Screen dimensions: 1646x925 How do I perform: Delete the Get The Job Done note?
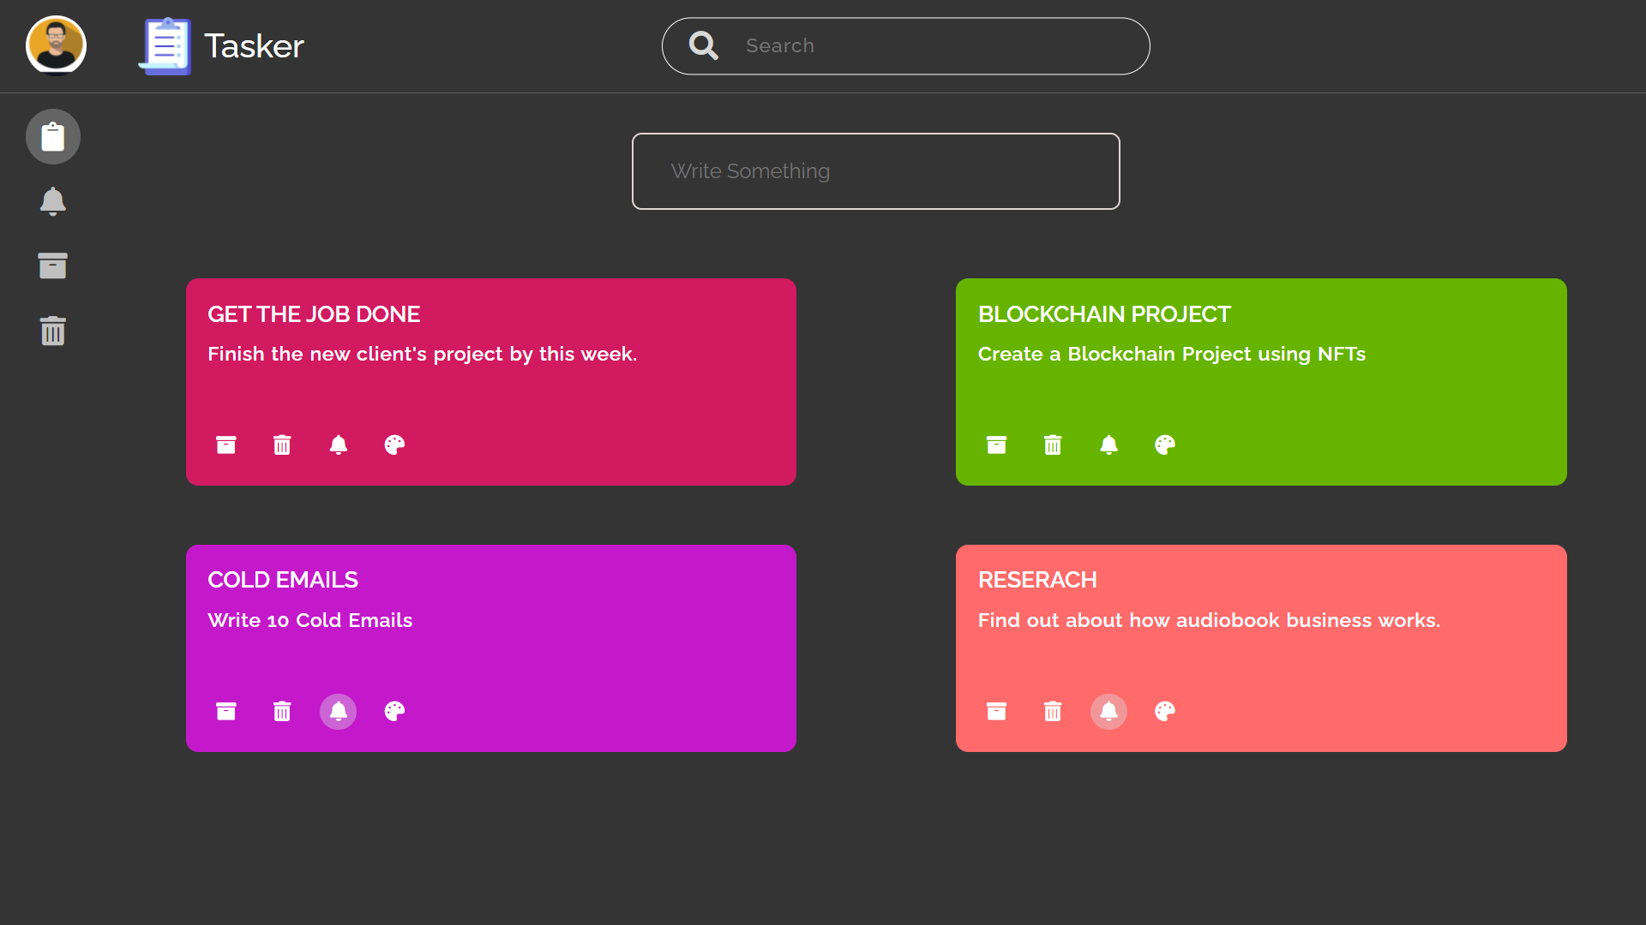[282, 445]
